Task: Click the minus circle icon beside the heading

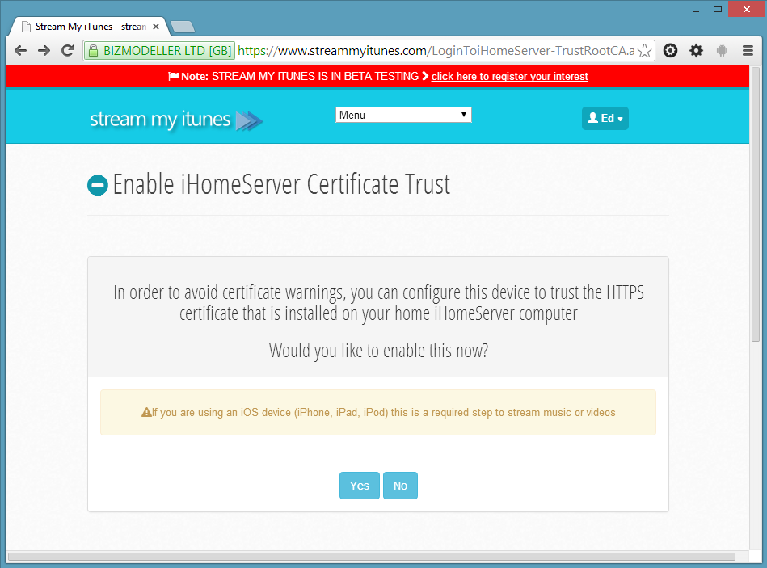Action: (98, 185)
